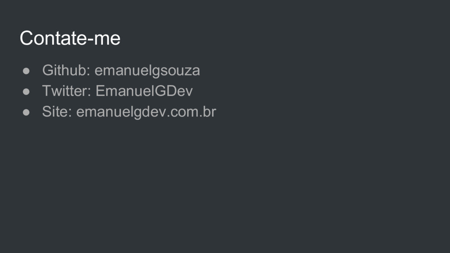Select the "Twitter:" label text
Image resolution: width=450 pixels, height=253 pixels.
(67, 91)
